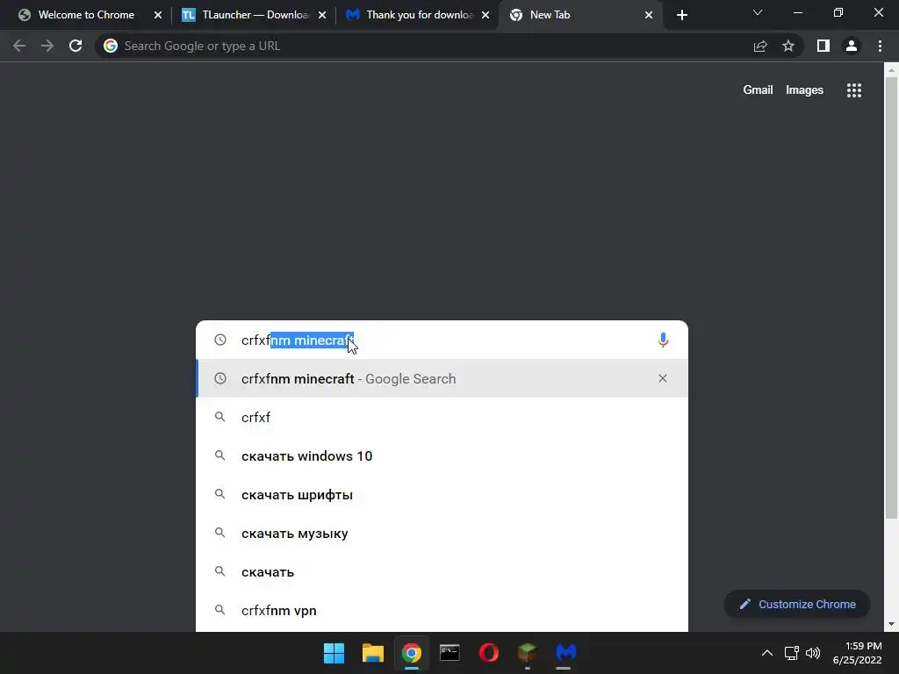Click the share page icon in address bar

click(760, 46)
